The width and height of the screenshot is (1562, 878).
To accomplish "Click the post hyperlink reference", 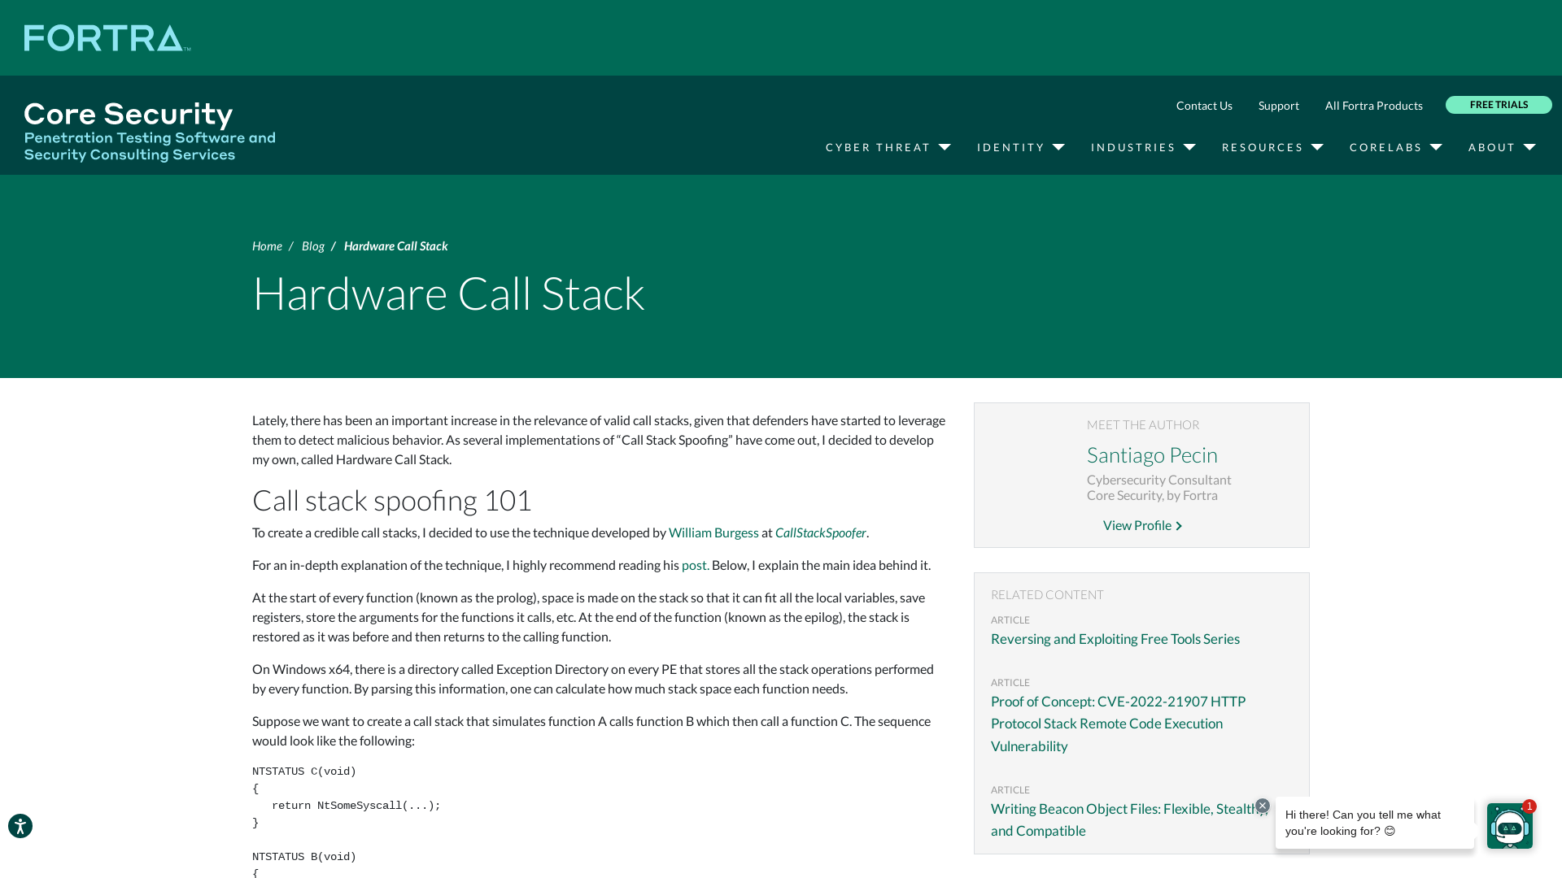I will pos(693,565).
